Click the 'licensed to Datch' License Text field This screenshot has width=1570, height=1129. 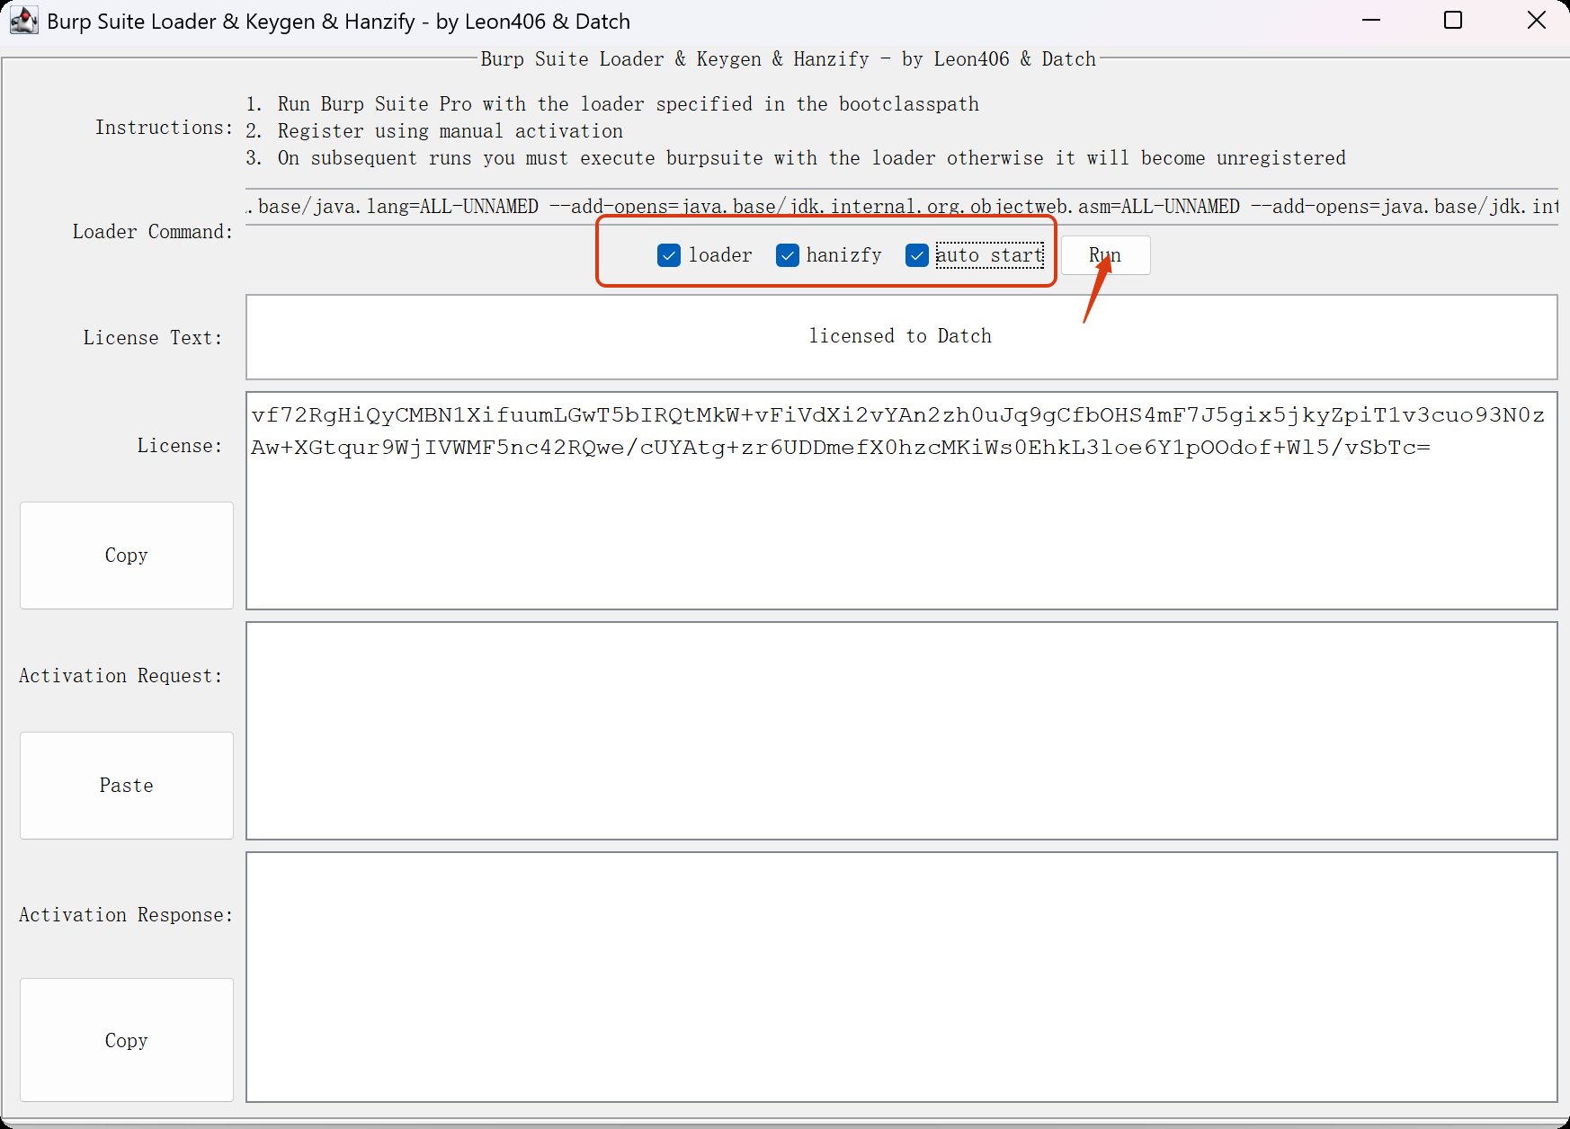901,337
